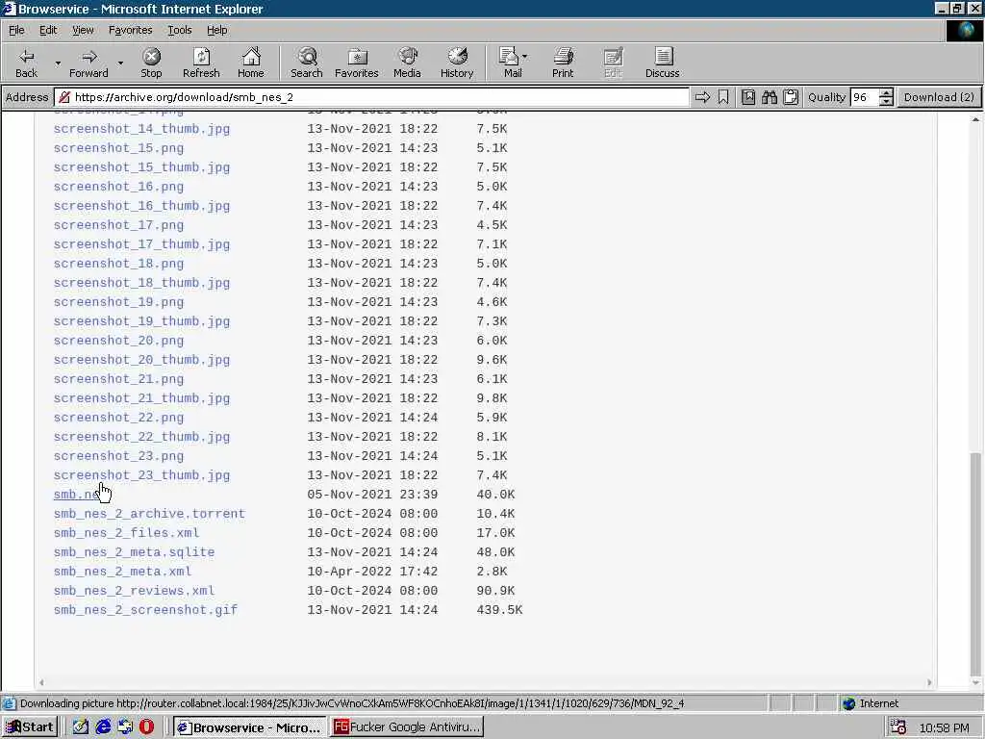Viewport: 985px width, 739px height.
Task: Expand the Back history dropdown arrow
Action: tap(58, 63)
